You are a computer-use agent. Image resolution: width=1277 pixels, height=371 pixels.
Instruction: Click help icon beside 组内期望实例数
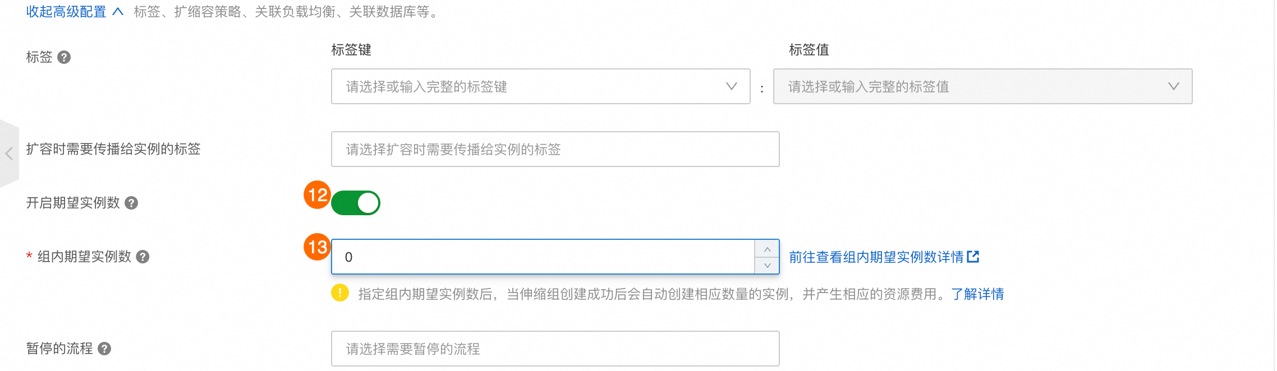[143, 257]
